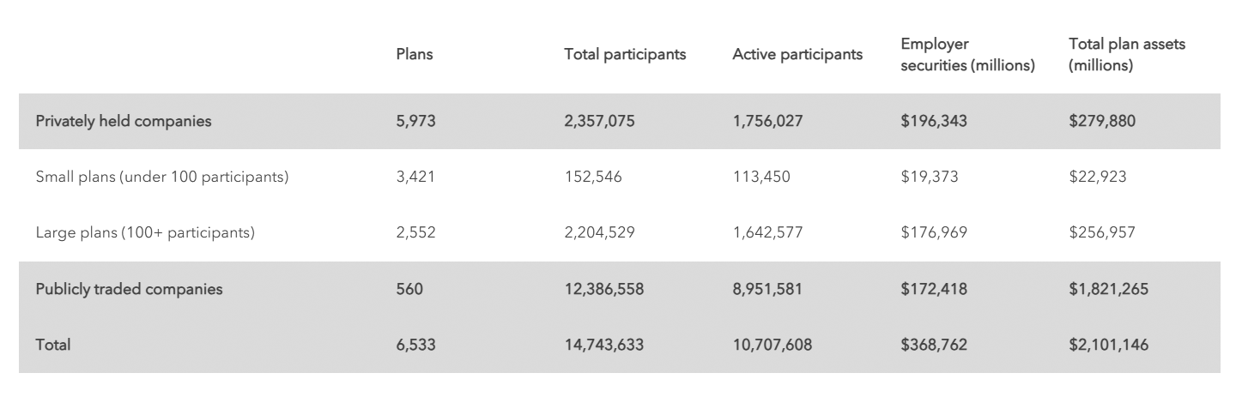1236x409 pixels.
Task: Select the Small plans (under 100 participants) label
Action: pos(162,177)
